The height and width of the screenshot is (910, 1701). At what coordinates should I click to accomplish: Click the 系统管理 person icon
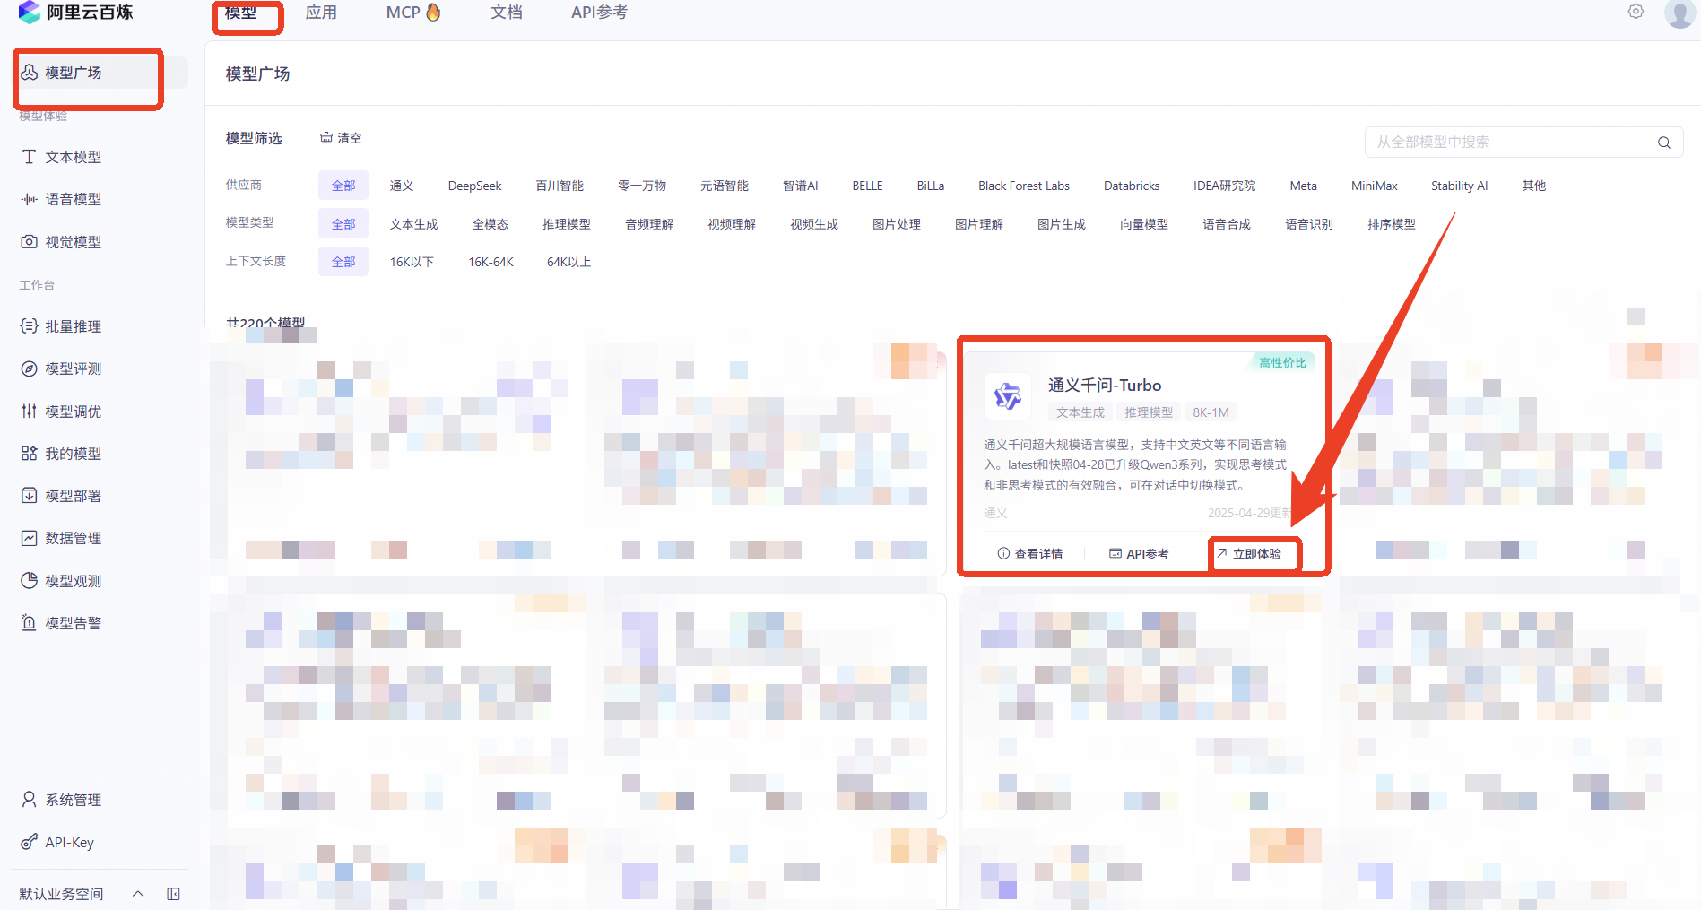coord(29,800)
